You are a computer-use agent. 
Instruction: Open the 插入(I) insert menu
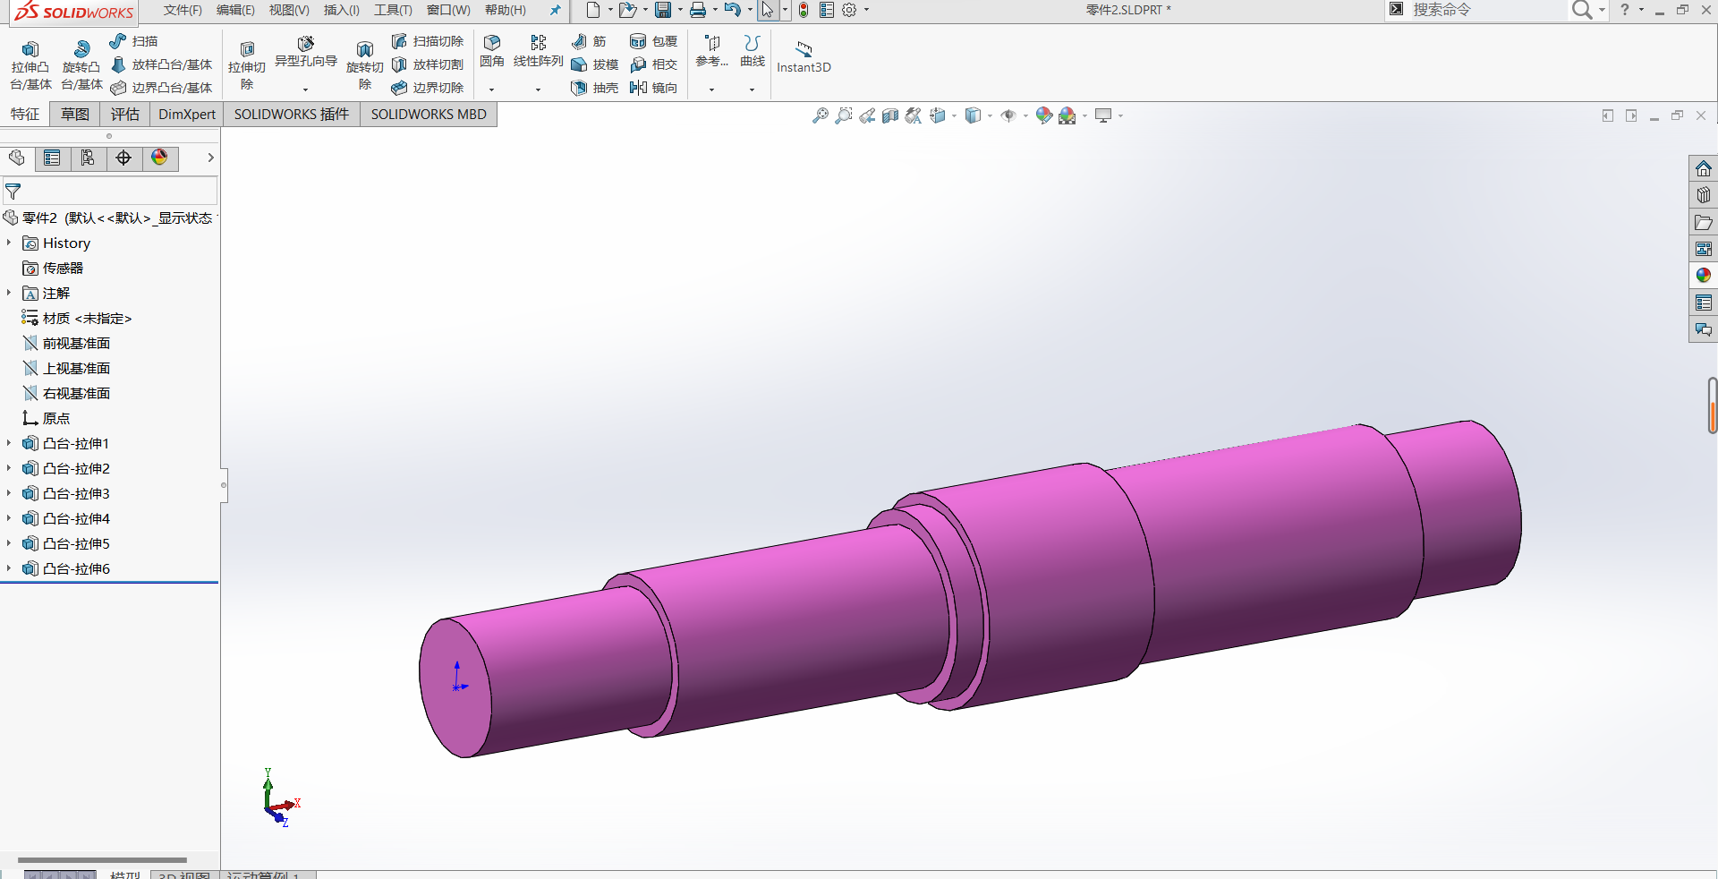341,10
